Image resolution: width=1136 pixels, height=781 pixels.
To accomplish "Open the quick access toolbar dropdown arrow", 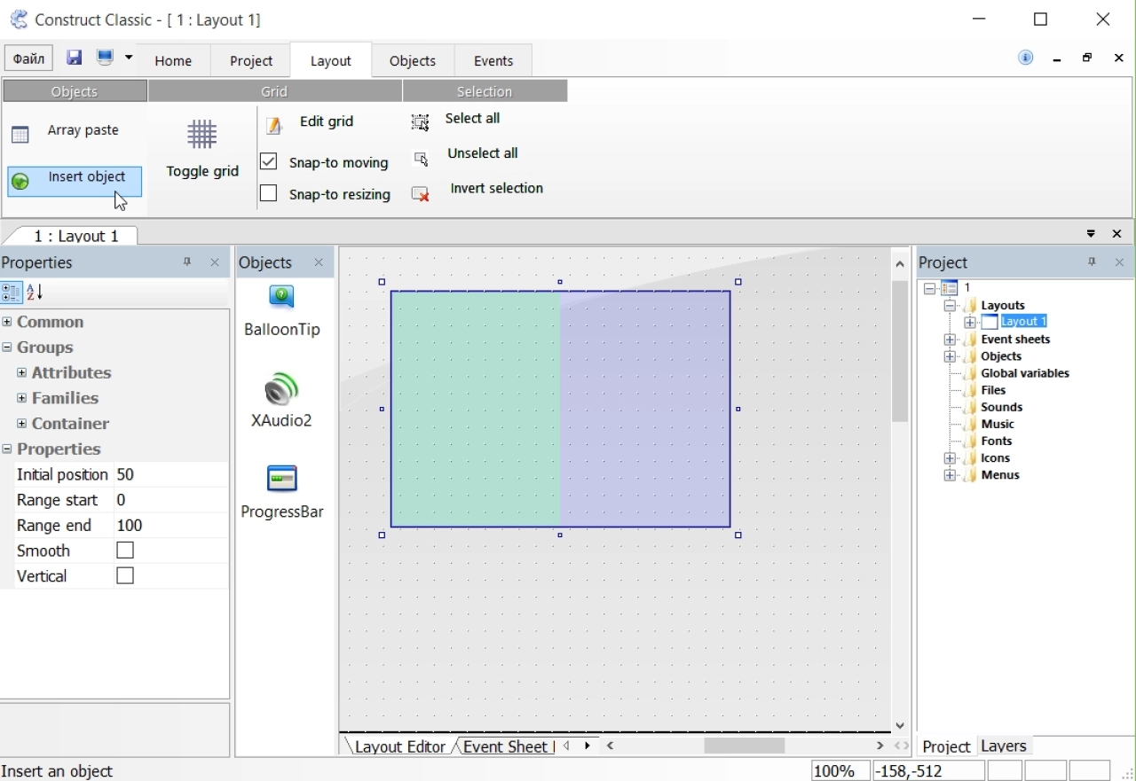I will (129, 58).
